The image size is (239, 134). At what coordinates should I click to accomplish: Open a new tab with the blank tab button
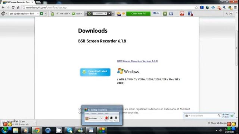coord(38,2)
